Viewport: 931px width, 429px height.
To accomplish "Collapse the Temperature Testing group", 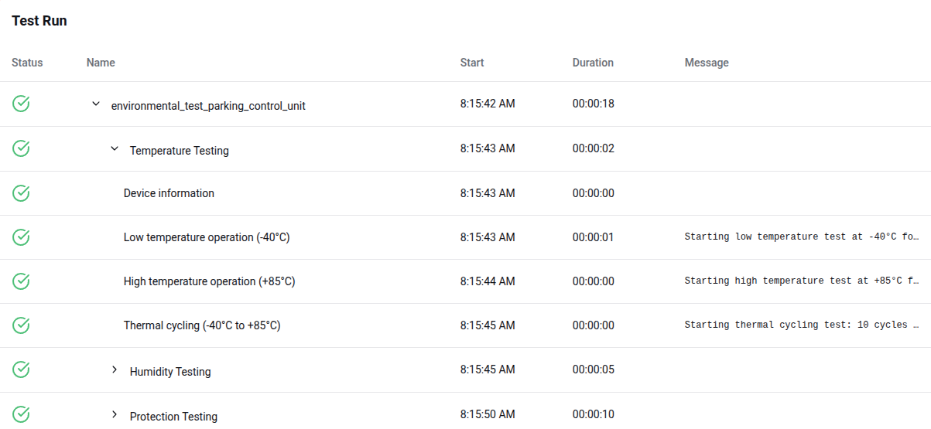I will click(115, 148).
